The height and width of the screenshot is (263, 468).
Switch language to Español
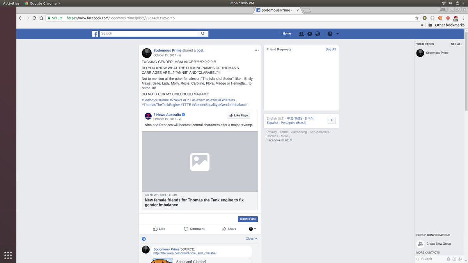[x=272, y=123]
